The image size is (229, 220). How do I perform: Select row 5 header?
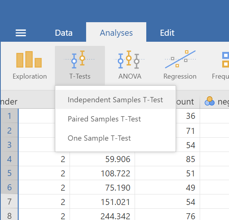pyautogui.click(x=9, y=174)
